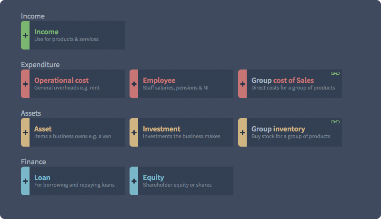Image resolution: width=381 pixels, height=219 pixels.
Task: Select the Equity title text
Action: point(153,178)
